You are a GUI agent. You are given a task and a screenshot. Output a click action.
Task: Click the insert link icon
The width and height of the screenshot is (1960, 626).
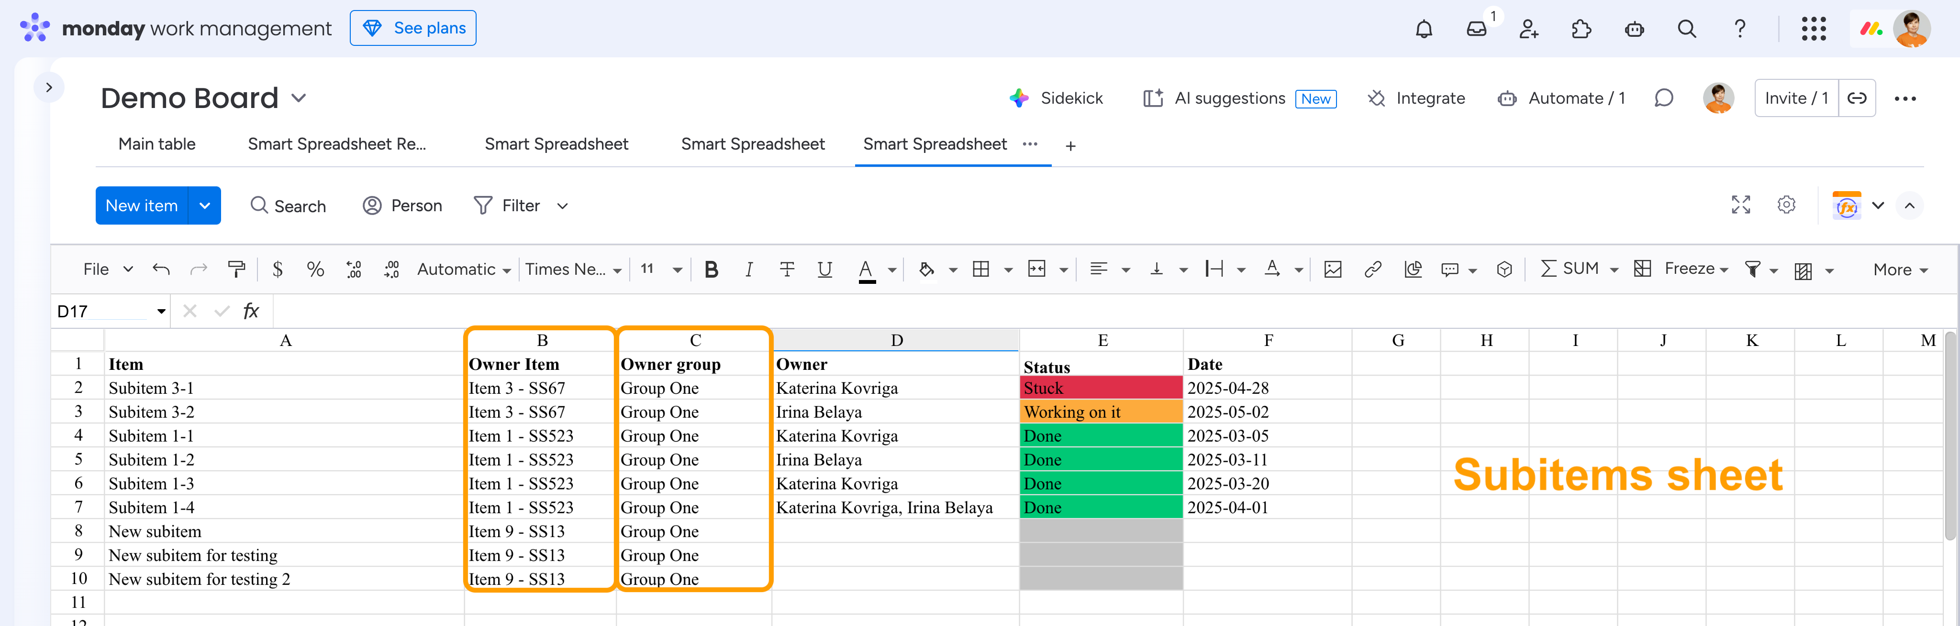pyautogui.click(x=1372, y=269)
